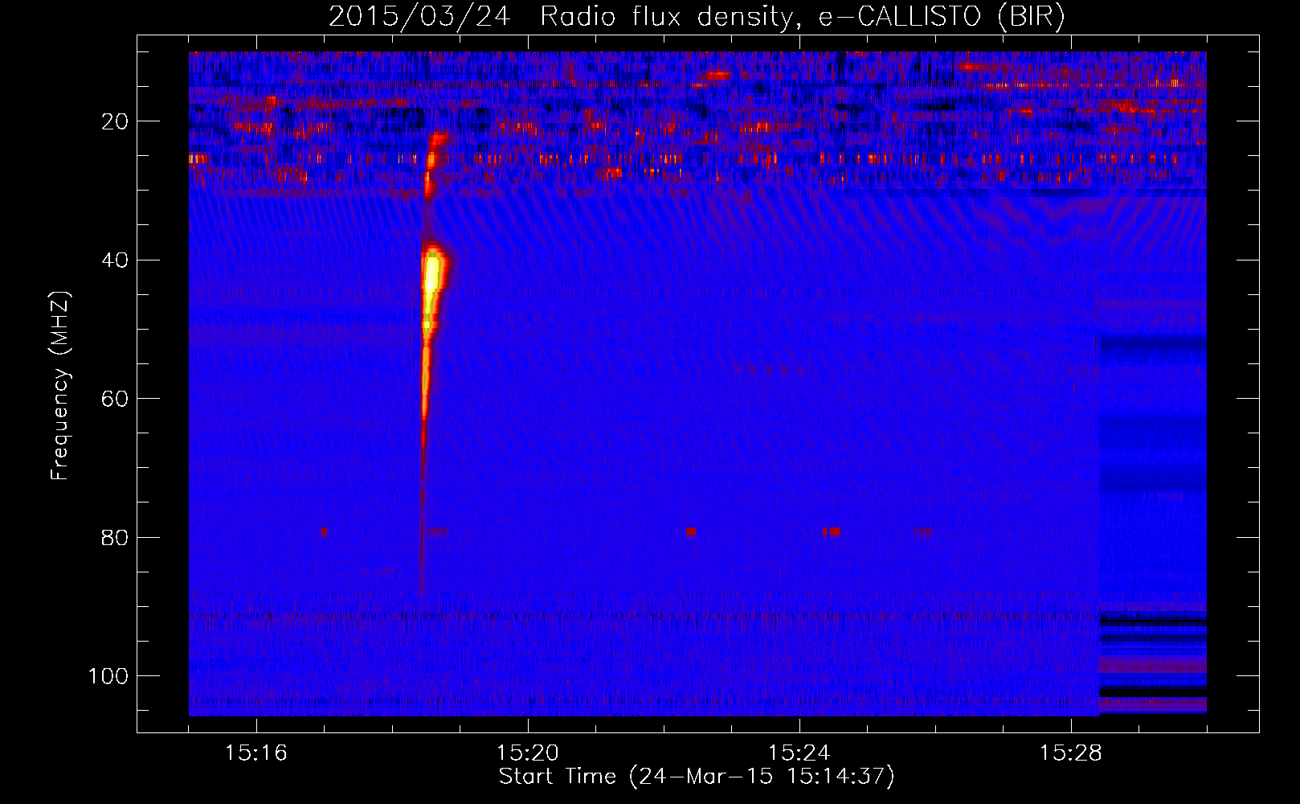Click the 'Start Time (24-Mar-15 15:14:37)' label

tap(697, 777)
